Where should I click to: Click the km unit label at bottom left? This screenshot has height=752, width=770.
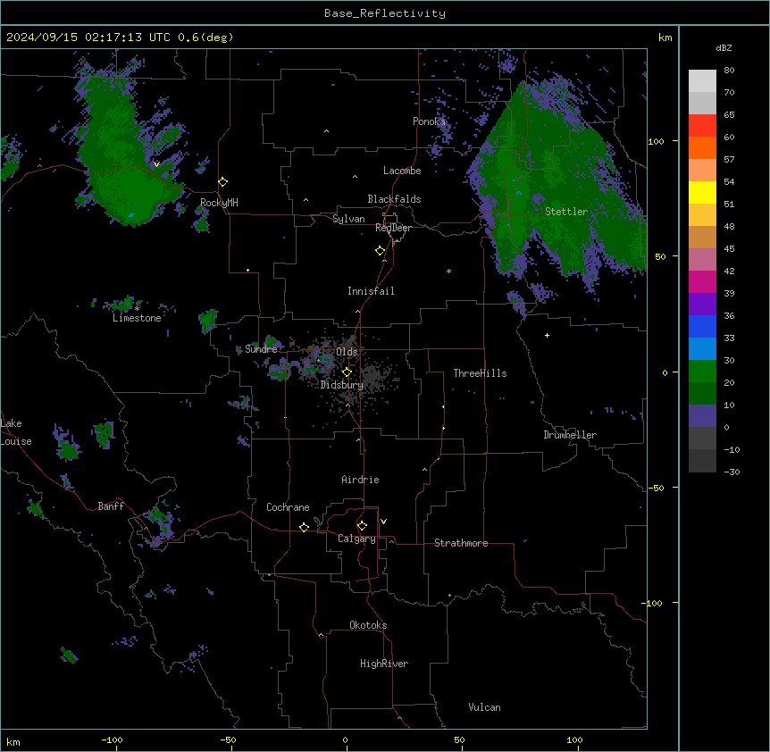13,741
